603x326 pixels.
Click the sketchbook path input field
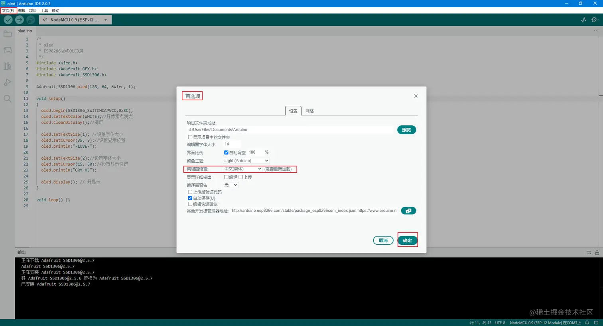coord(290,130)
